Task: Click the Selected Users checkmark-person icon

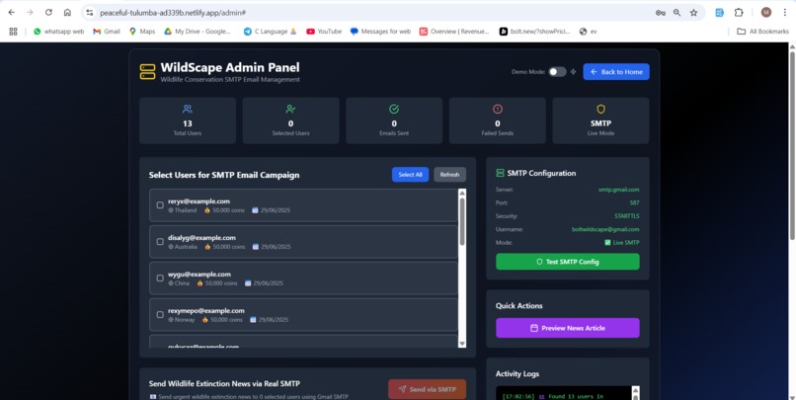Action: [291, 109]
